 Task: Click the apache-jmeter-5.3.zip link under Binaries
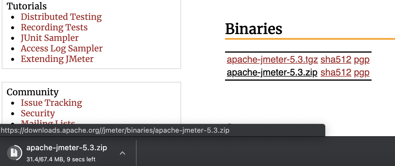(x=272, y=72)
